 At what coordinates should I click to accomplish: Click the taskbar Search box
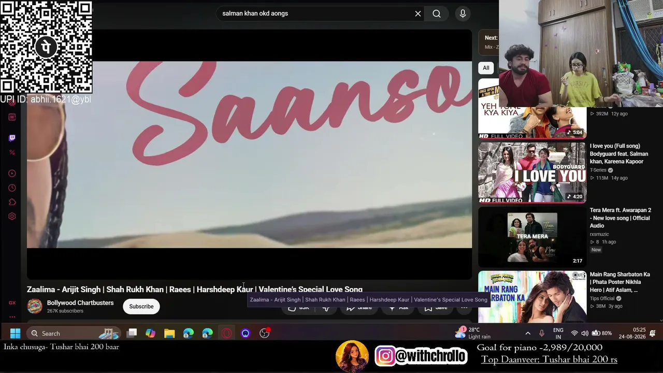click(73, 333)
